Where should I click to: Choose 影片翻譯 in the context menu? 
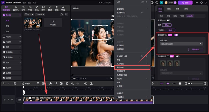[x=132, y=46]
